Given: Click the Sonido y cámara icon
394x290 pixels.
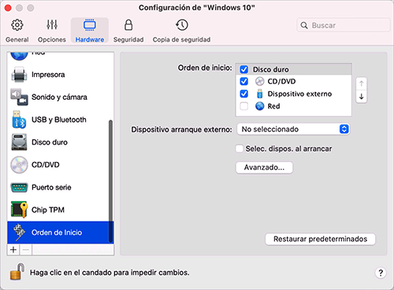Looking at the screenshot, I should [x=19, y=97].
